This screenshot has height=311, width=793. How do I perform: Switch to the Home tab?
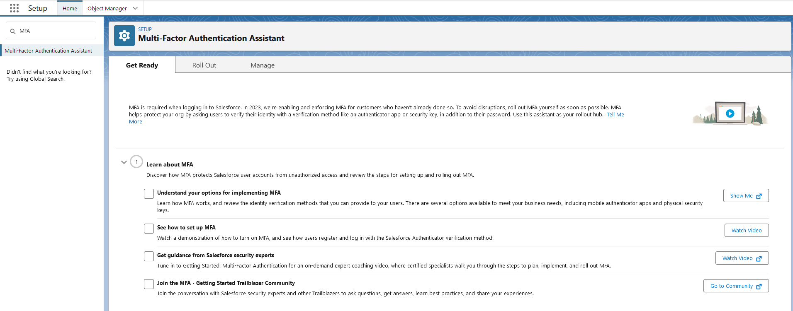(70, 8)
